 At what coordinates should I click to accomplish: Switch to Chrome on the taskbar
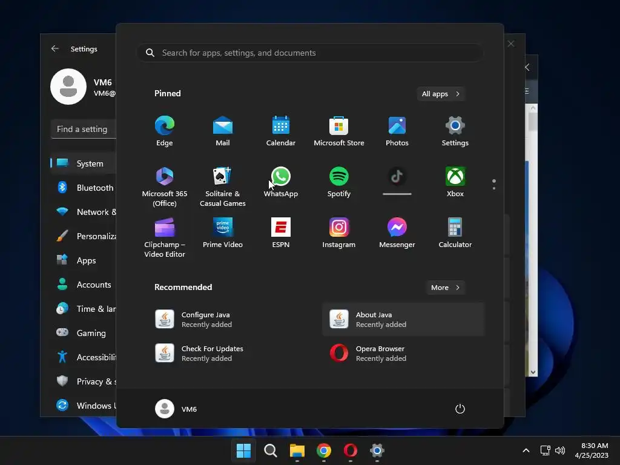pyautogui.click(x=323, y=450)
